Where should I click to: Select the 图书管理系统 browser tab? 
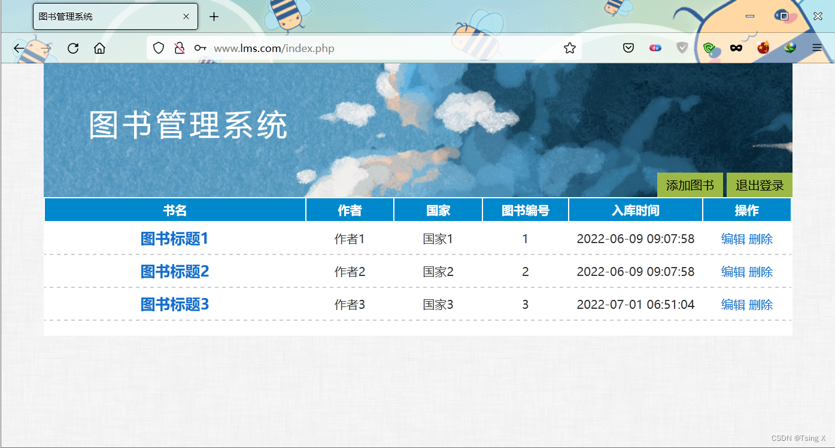115,17
